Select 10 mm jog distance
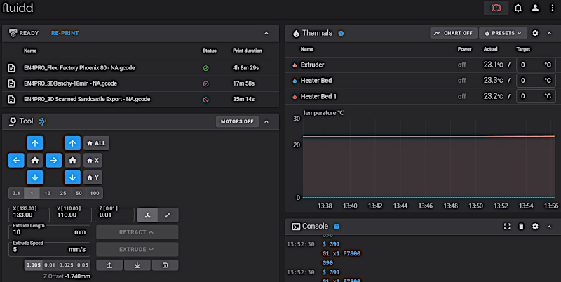The image size is (561, 282). [47, 193]
